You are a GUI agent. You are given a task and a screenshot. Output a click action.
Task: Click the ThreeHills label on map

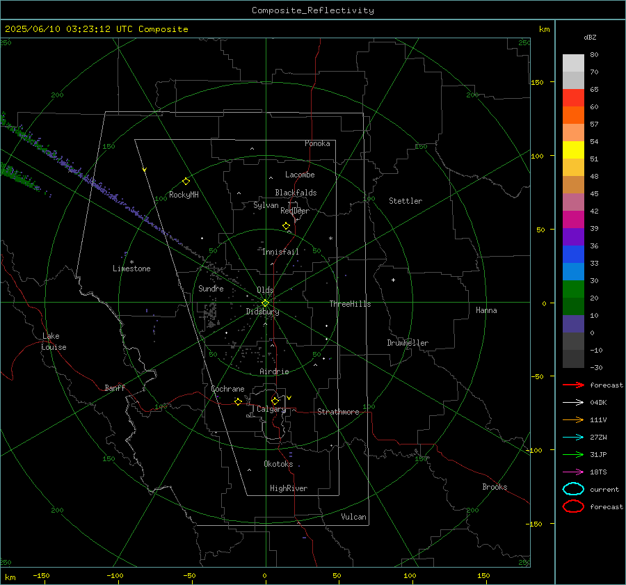[x=350, y=304]
